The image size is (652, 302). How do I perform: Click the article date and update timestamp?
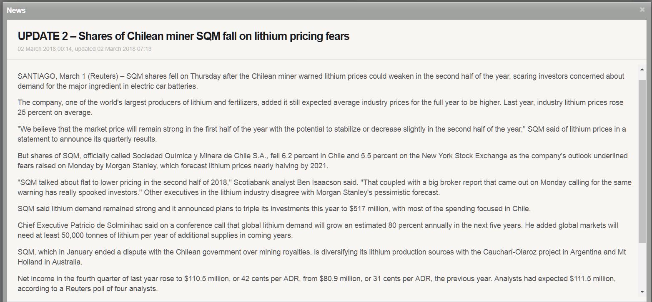(x=85, y=49)
